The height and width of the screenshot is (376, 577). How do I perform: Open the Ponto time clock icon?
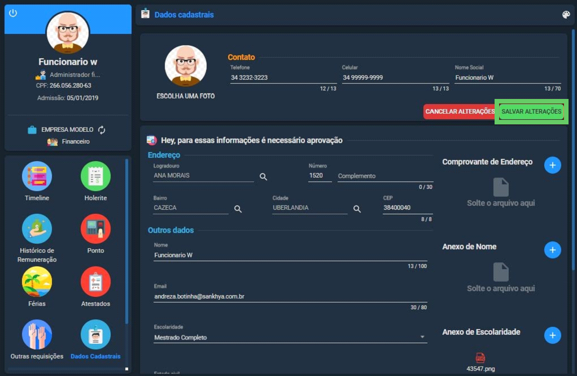pyautogui.click(x=95, y=229)
